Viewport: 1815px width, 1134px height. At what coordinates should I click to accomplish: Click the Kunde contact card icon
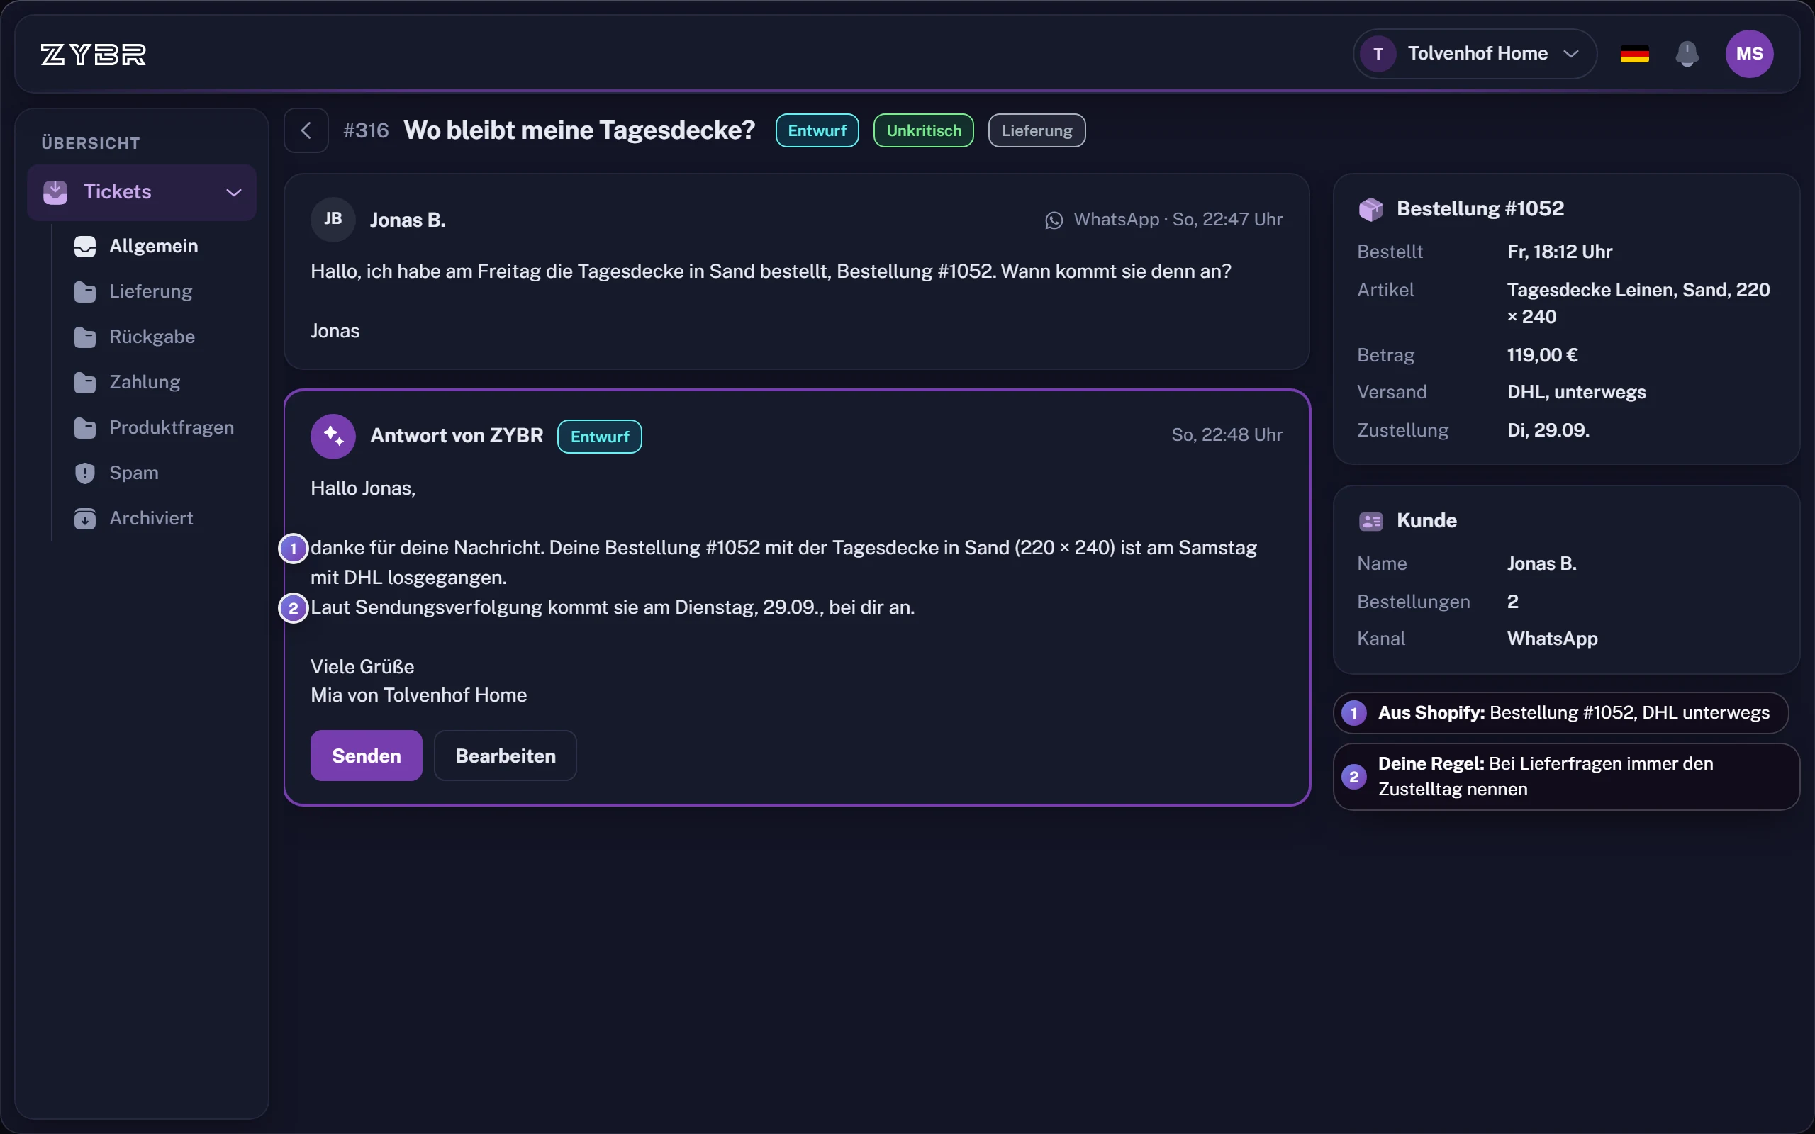pyautogui.click(x=1370, y=521)
